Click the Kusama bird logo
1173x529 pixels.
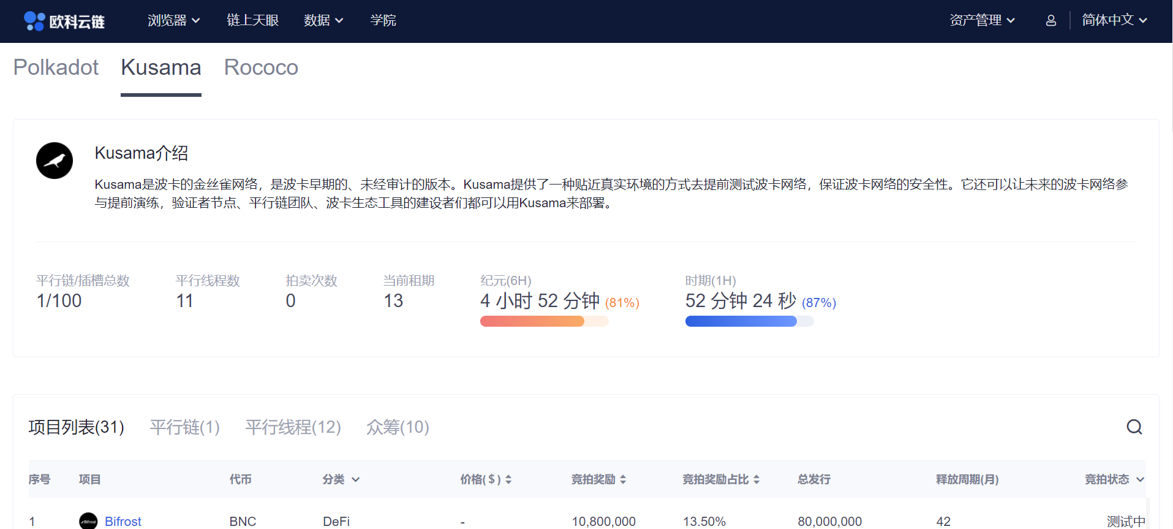(55, 161)
